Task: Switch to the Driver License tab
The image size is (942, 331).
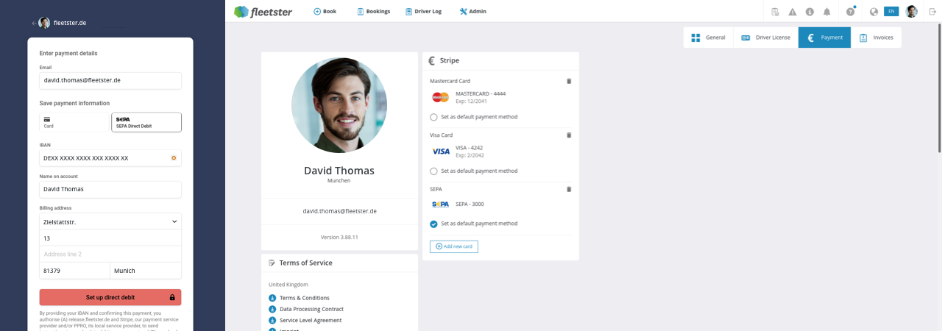Action: (x=765, y=38)
